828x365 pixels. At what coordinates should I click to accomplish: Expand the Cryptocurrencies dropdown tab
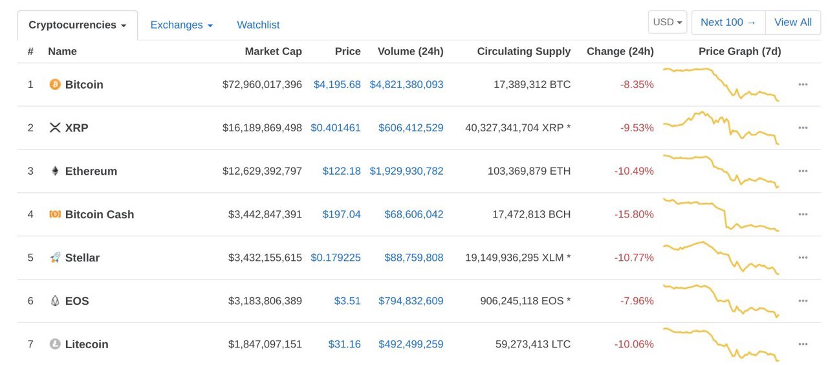click(78, 25)
